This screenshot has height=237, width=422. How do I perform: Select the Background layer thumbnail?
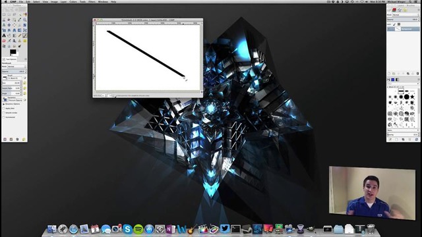coord(398,29)
